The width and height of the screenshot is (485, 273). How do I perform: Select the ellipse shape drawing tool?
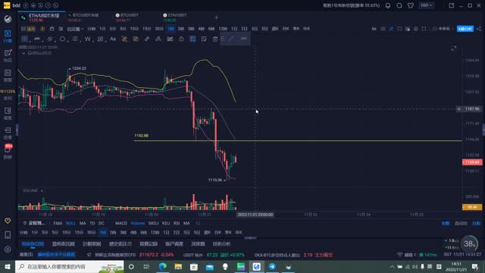pos(62,39)
